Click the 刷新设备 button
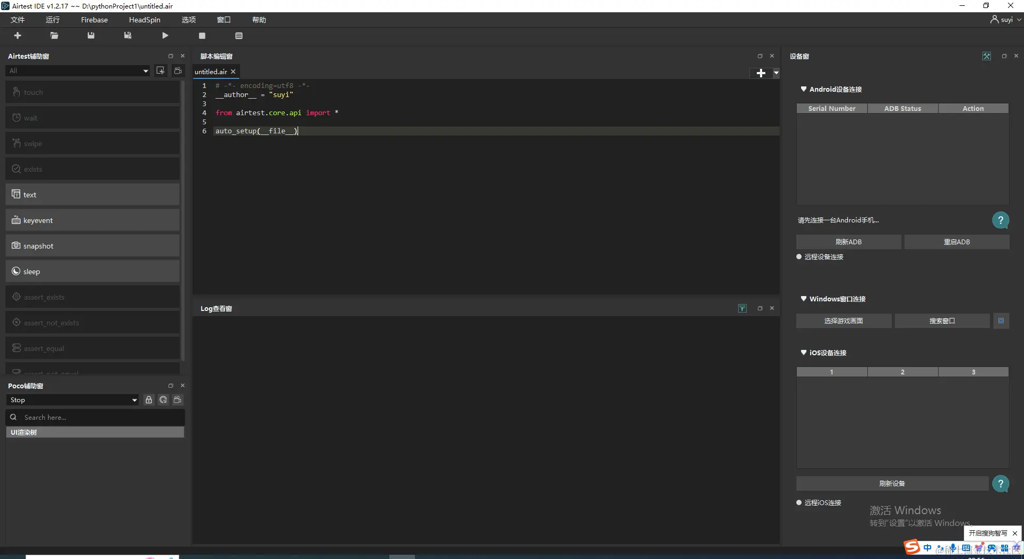 (892, 483)
